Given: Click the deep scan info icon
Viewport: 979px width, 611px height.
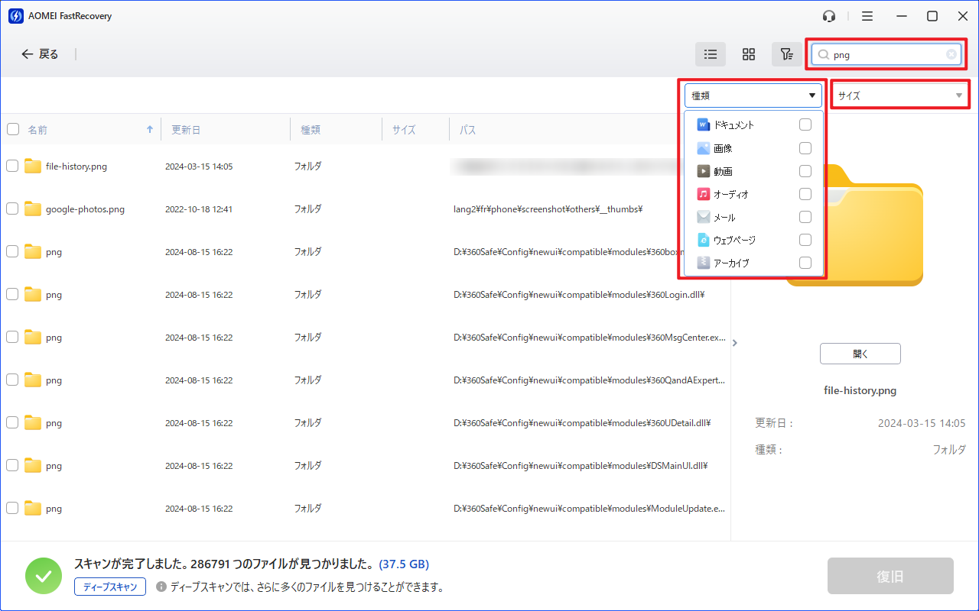Looking at the screenshot, I should [161, 587].
